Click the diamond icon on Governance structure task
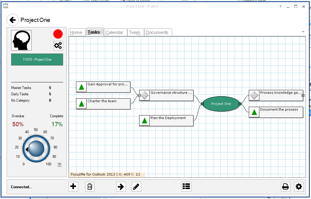The width and height of the screenshot is (311, 199). click(145, 95)
